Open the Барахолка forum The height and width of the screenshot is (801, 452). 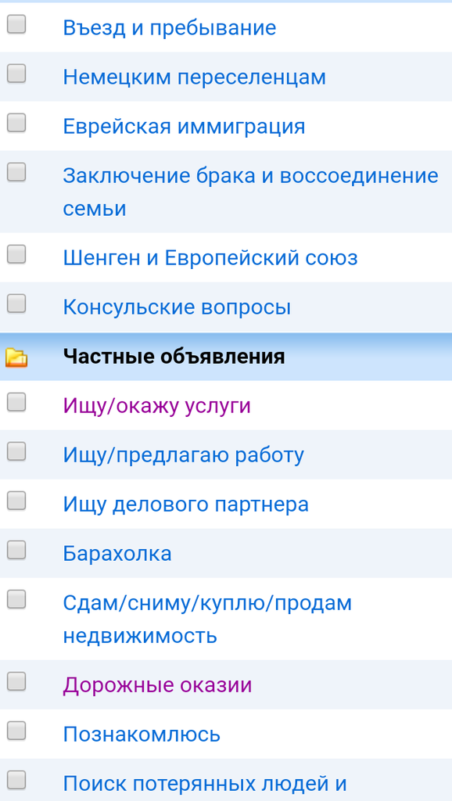(x=117, y=554)
